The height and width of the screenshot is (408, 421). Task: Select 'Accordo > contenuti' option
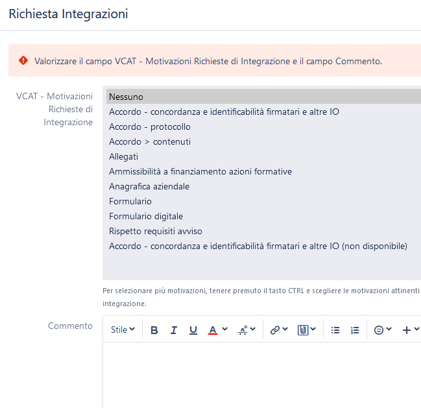tap(263, 141)
